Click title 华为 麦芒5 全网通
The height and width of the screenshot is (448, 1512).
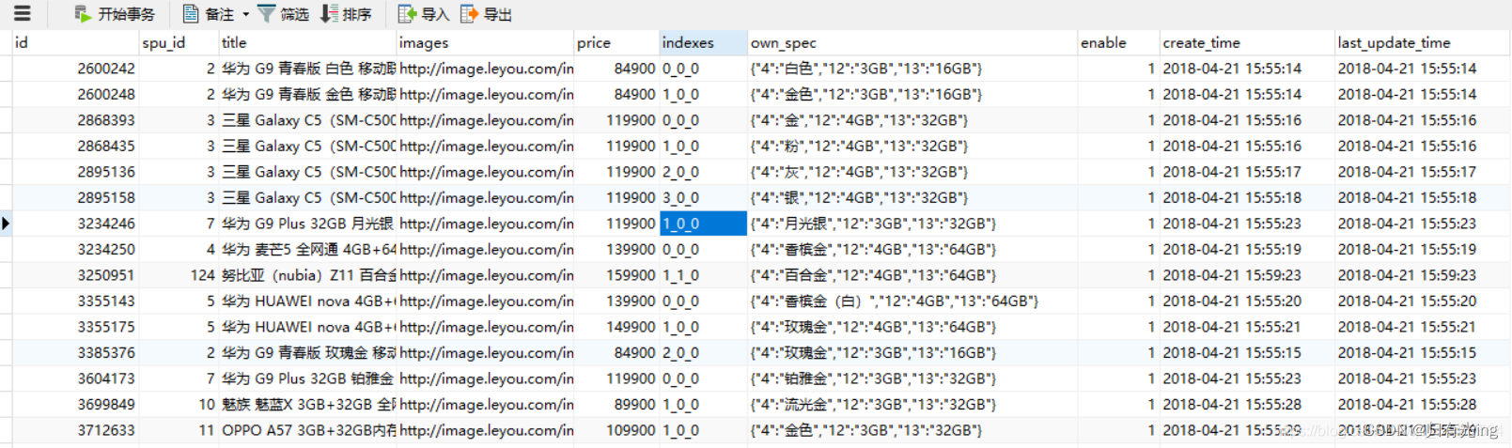(x=307, y=249)
